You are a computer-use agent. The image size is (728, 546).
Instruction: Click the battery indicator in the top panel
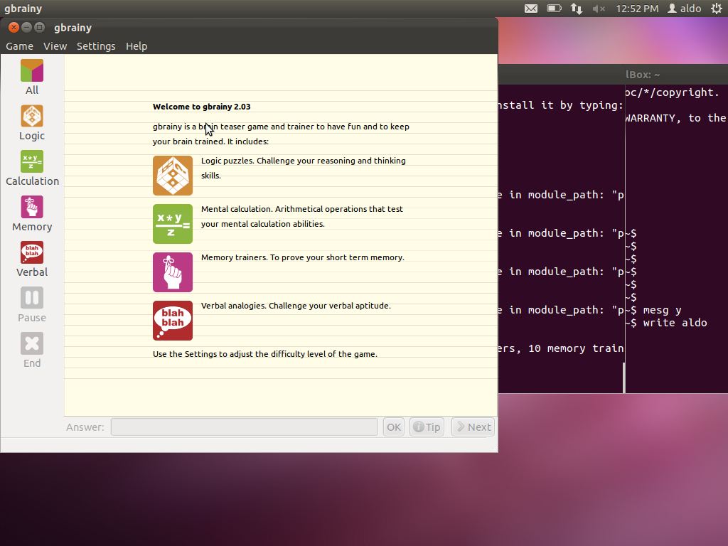click(x=555, y=9)
